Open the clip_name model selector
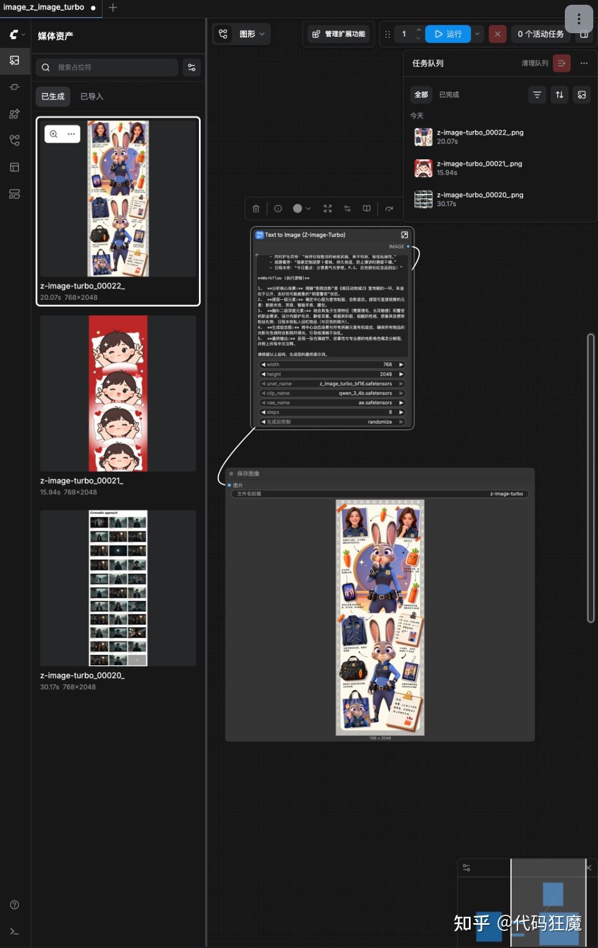598x948 pixels. (x=332, y=393)
